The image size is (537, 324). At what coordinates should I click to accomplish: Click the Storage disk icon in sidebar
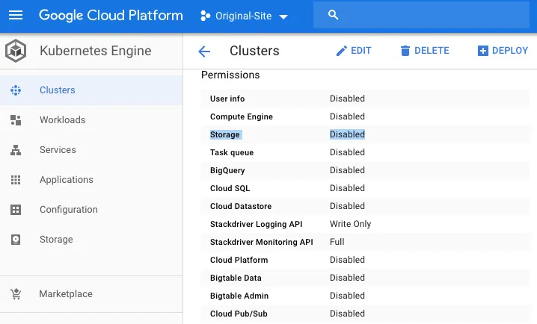coord(16,240)
